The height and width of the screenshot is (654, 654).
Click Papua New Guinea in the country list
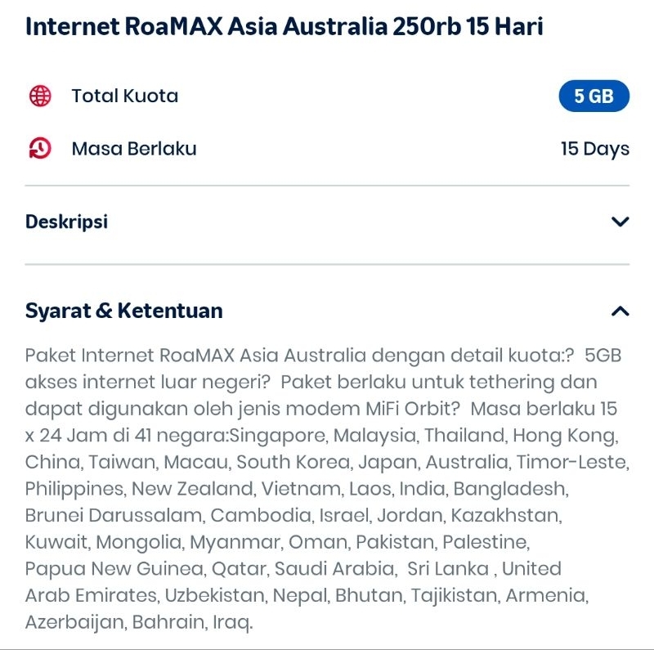point(114,569)
